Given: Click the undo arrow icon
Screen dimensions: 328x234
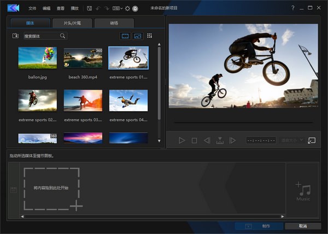Looking at the screenshot, I should click(x=98, y=9).
